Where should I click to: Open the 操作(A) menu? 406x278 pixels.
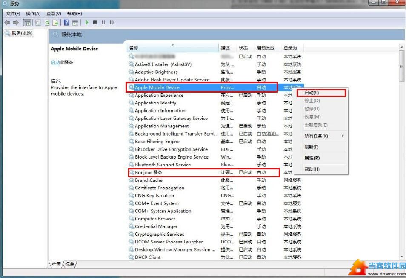click(33, 14)
